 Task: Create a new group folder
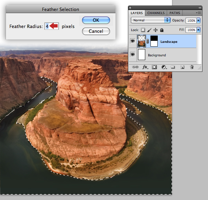(173, 67)
